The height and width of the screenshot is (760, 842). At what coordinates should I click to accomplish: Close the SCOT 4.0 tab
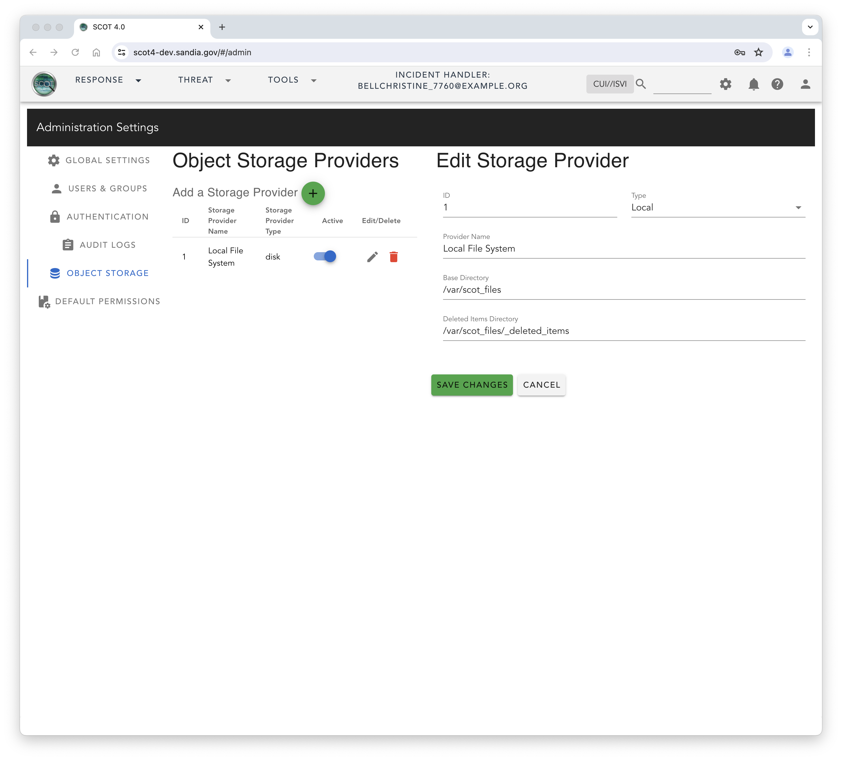click(x=201, y=27)
